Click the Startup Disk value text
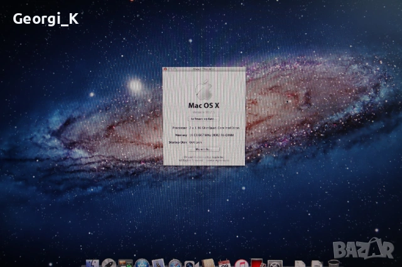402x267 pixels. (195, 142)
